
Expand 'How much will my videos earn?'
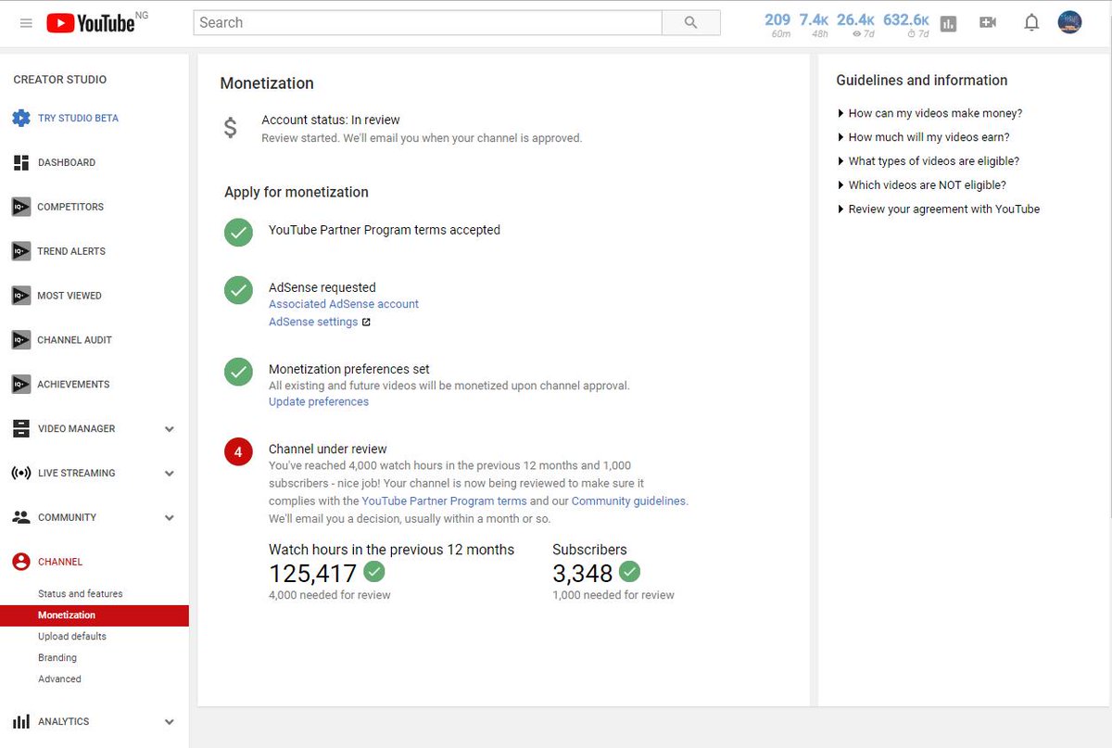[923, 137]
